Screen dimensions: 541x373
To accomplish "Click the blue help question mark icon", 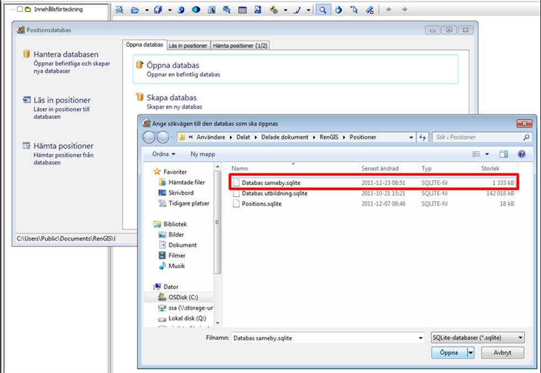I will point(522,154).
